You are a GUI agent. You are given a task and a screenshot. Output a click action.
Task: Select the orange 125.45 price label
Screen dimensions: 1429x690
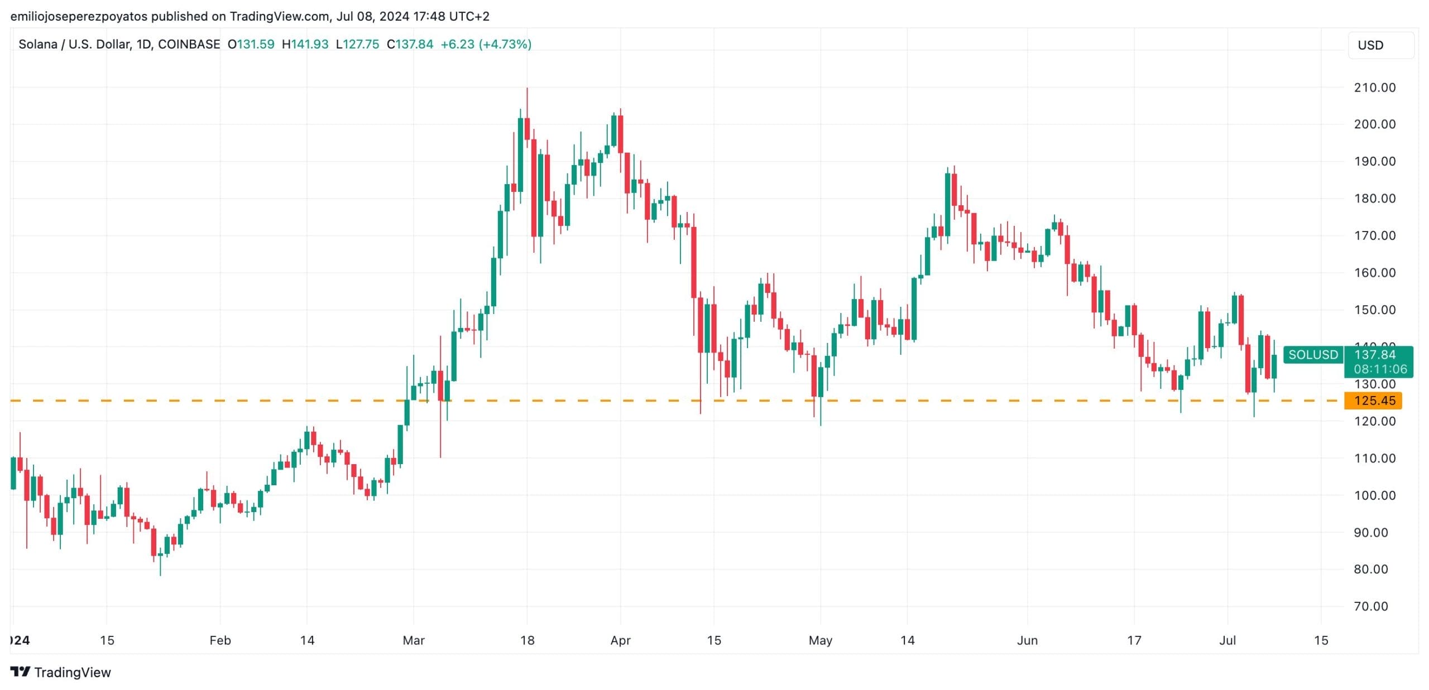(x=1374, y=401)
